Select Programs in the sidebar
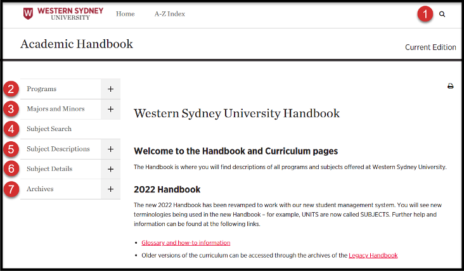The height and width of the screenshot is (271, 464). [x=41, y=89]
